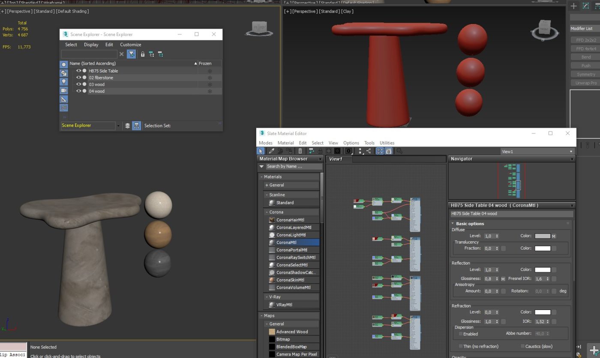Click the Search by Name field in browser
This screenshot has width=600, height=358.
coord(294,166)
